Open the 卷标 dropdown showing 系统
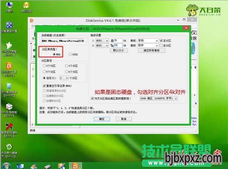The width and height of the screenshot is (228, 169). [148, 41]
